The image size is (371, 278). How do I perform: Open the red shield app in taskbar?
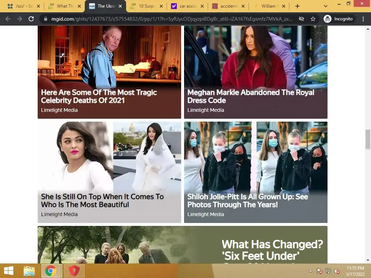pyautogui.click(x=74, y=271)
